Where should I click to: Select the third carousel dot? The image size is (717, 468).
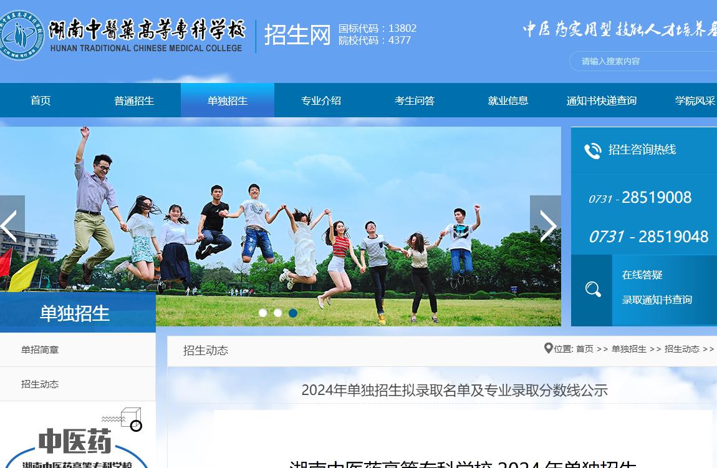[293, 313]
